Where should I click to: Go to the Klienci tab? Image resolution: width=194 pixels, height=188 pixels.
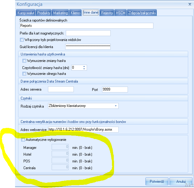[75, 13]
